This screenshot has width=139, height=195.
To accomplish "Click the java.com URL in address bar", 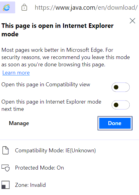I will (86, 8).
